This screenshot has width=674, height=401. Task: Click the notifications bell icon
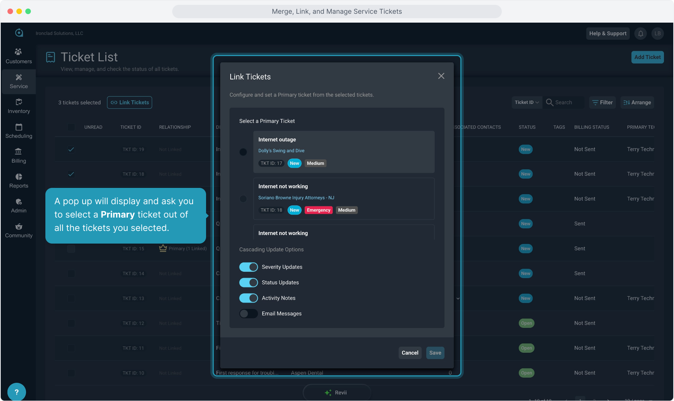click(641, 33)
